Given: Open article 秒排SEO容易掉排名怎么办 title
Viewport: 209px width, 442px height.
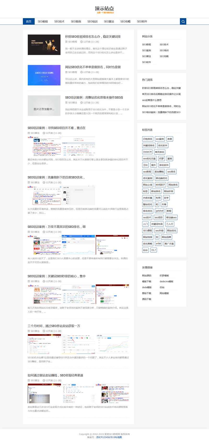Looking at the screenshot, I should click(x=93, y=37).
